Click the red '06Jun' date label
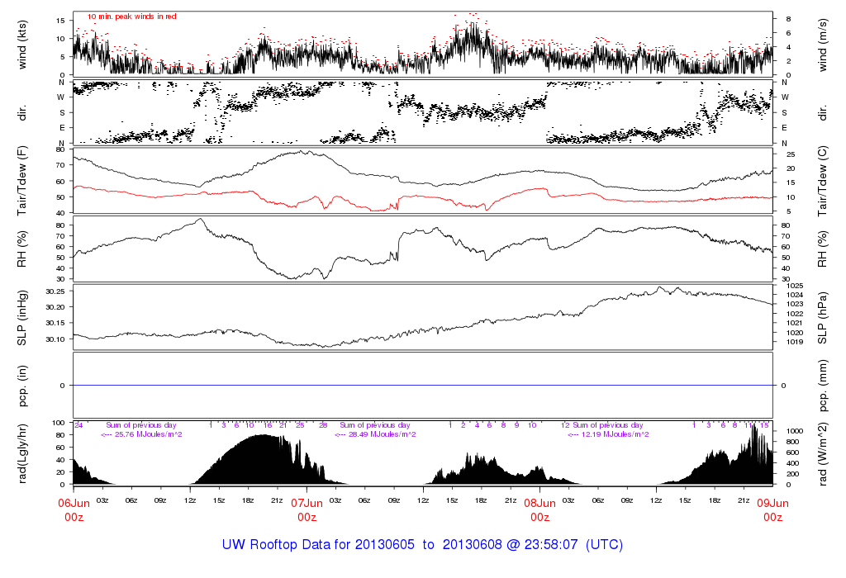 coord(74,503)
